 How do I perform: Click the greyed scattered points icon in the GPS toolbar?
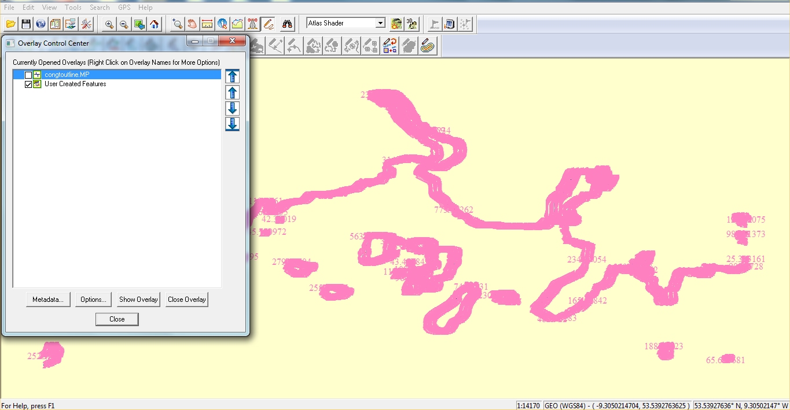pos(465,24)
